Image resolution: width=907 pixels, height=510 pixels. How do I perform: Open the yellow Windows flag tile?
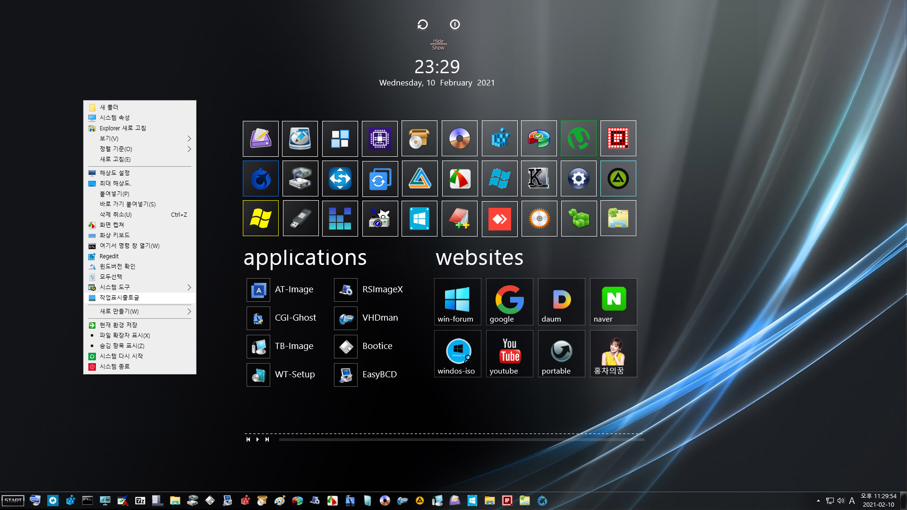click(260, 219)
